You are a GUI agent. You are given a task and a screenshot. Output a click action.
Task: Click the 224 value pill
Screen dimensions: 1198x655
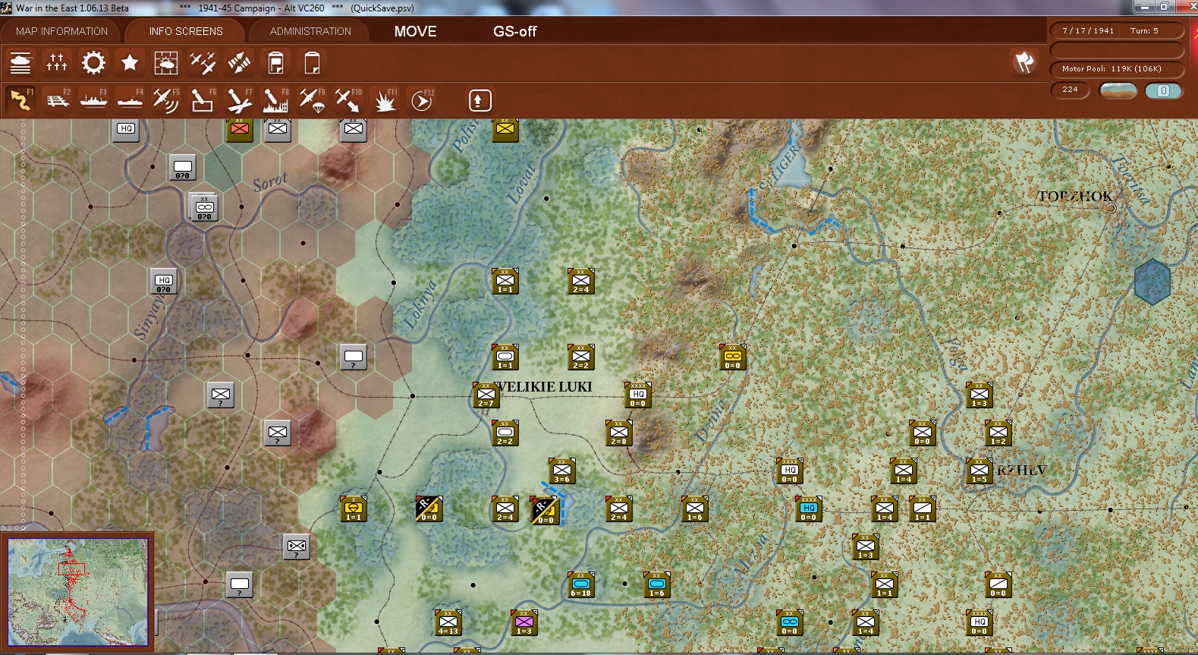click(x=1070, y=90)
